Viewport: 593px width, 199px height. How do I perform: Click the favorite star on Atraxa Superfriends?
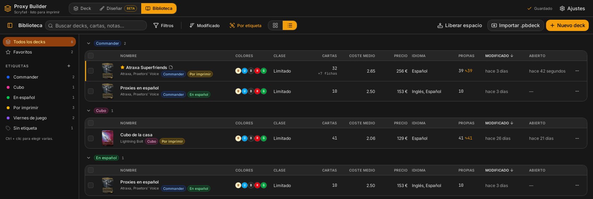tap(122, 67)
